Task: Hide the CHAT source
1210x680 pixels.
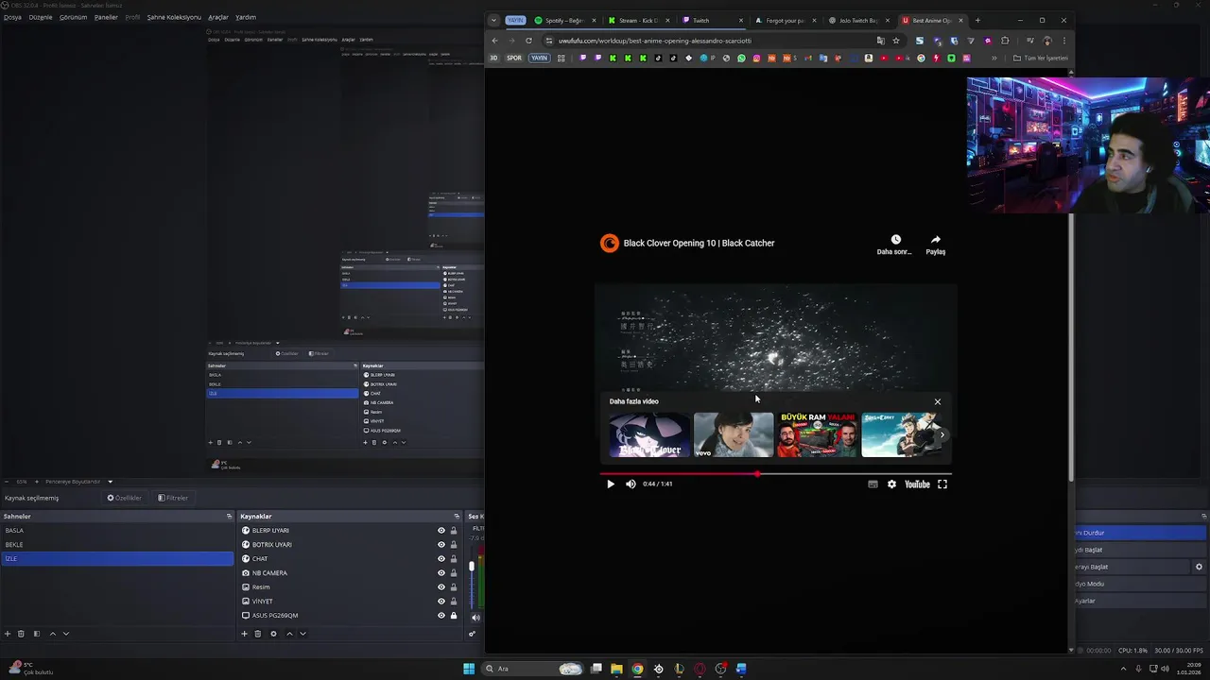Action: pos(441,559)
